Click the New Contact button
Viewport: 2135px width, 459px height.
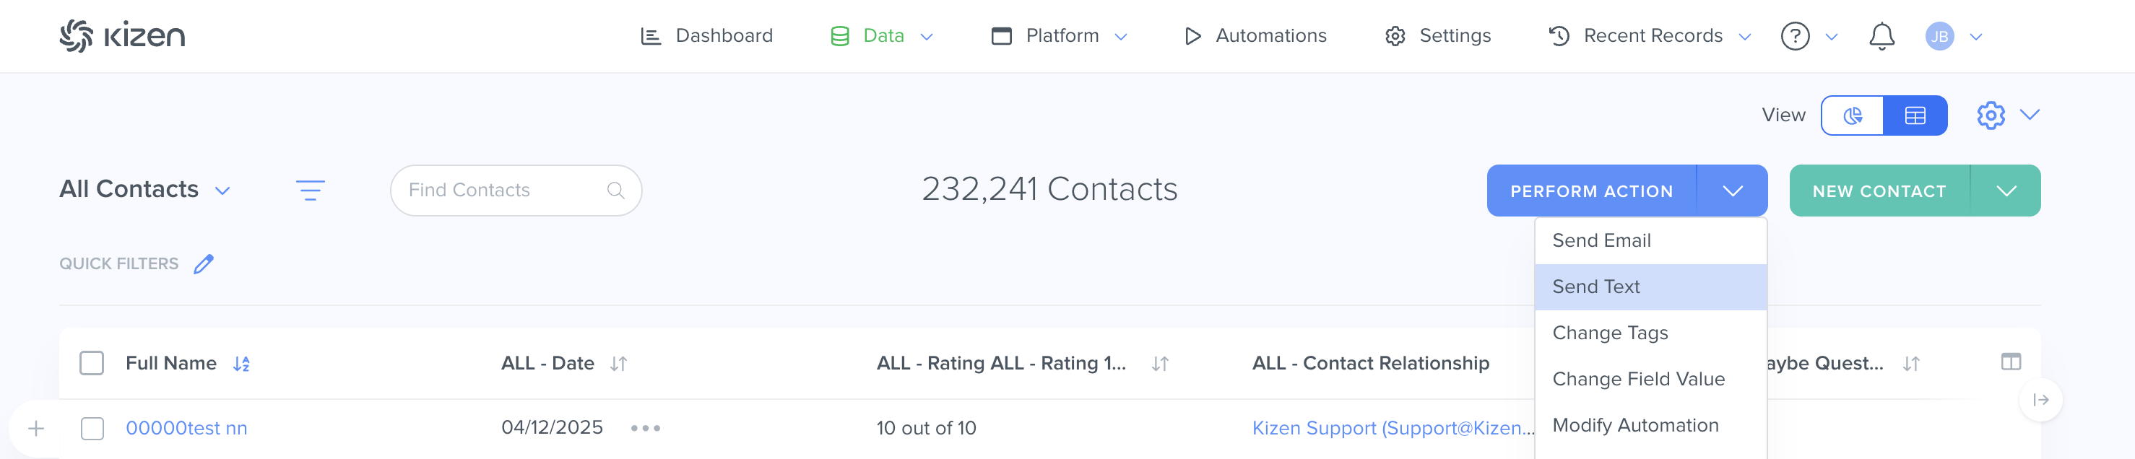1878,191
